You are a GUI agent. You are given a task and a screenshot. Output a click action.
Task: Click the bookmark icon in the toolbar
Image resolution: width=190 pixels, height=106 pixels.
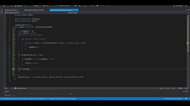click(97, 6)
